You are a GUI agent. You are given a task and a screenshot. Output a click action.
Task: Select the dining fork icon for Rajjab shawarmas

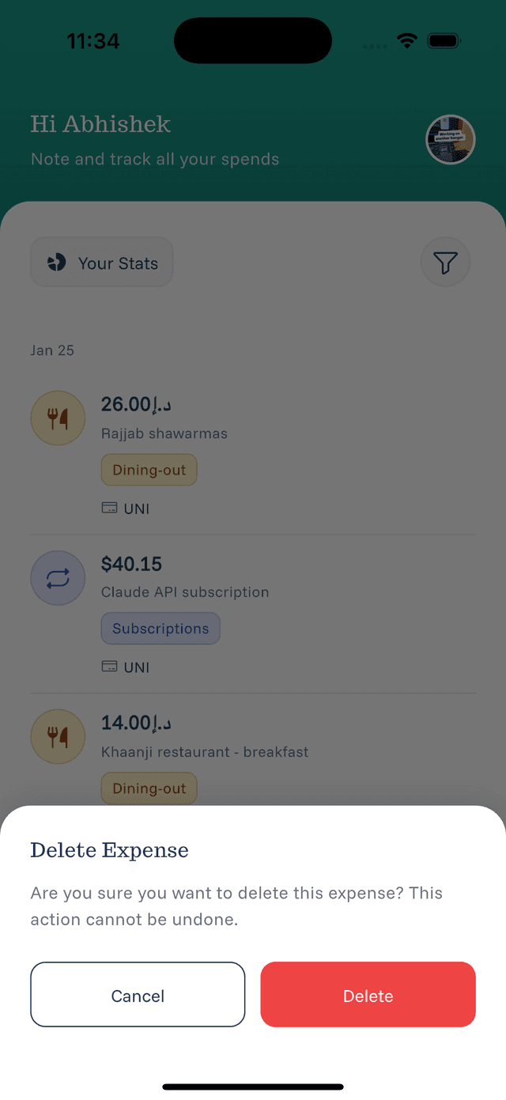tap(58, 418)
